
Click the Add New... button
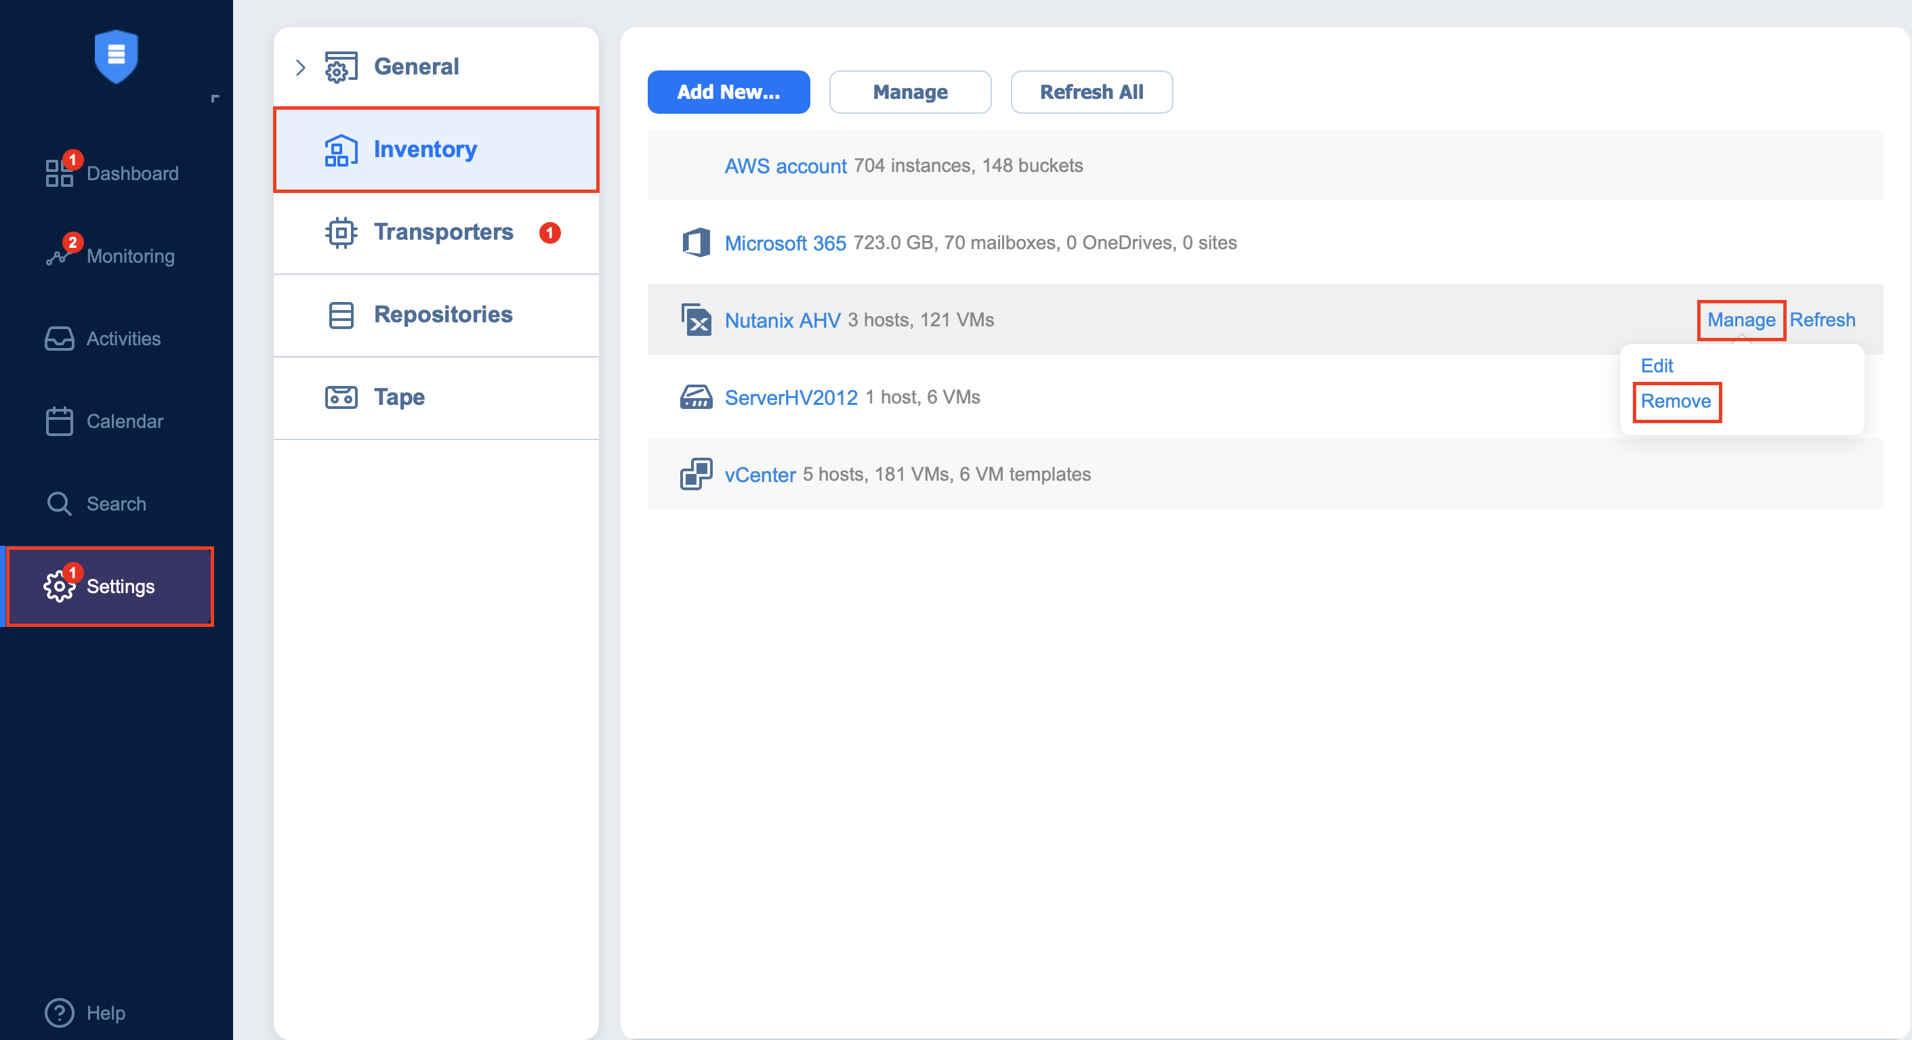(728, 92)
